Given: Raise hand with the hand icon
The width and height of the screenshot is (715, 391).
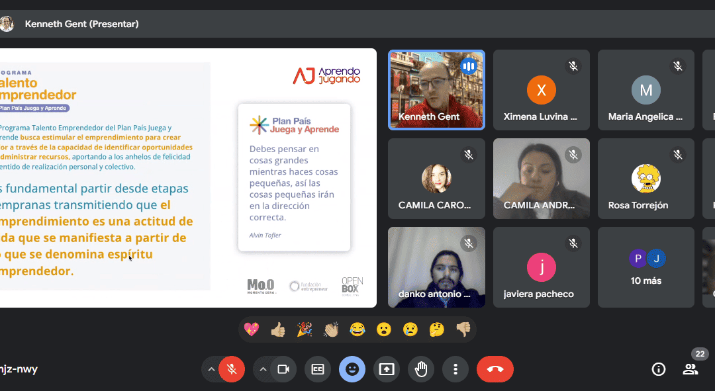Looking at the screenshot, I should coord(421,369).
